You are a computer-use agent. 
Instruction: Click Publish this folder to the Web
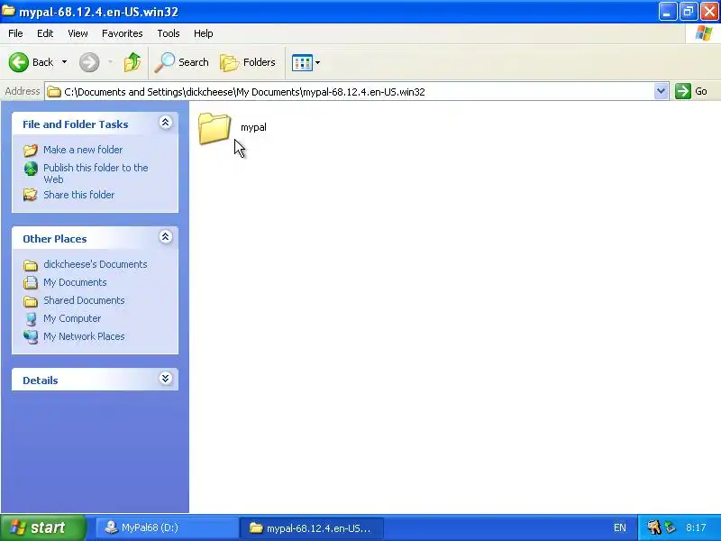(96, 173)
